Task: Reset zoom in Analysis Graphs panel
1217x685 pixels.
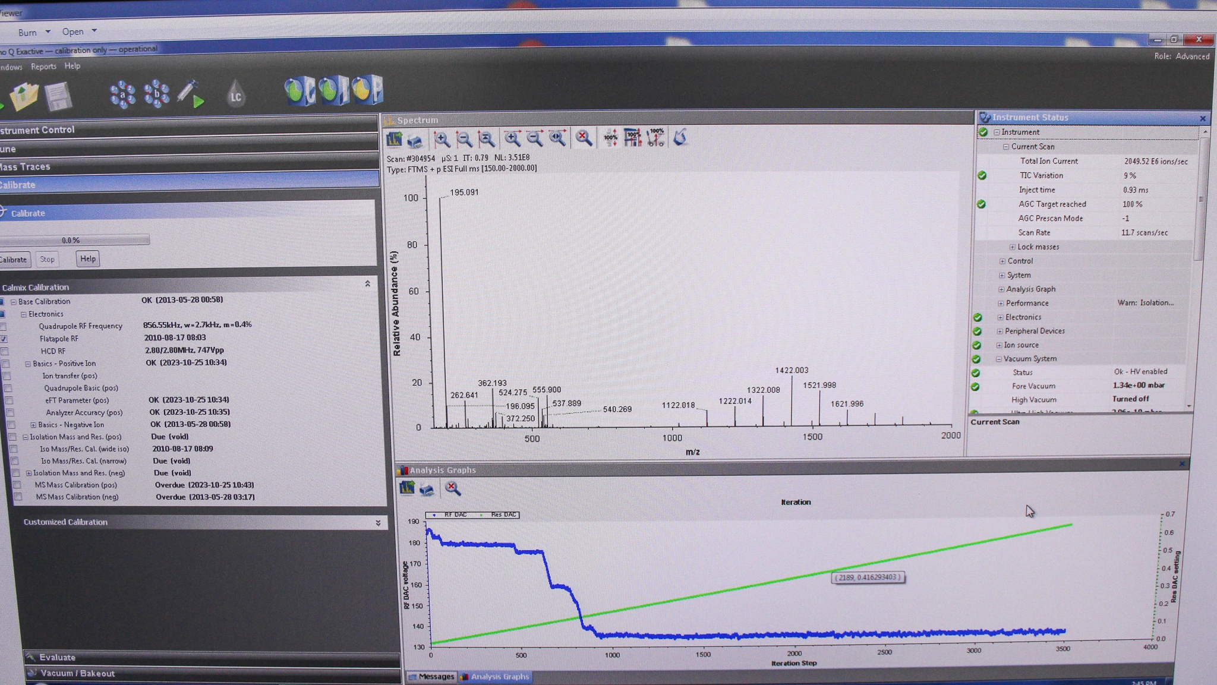Action: point(453,488)
